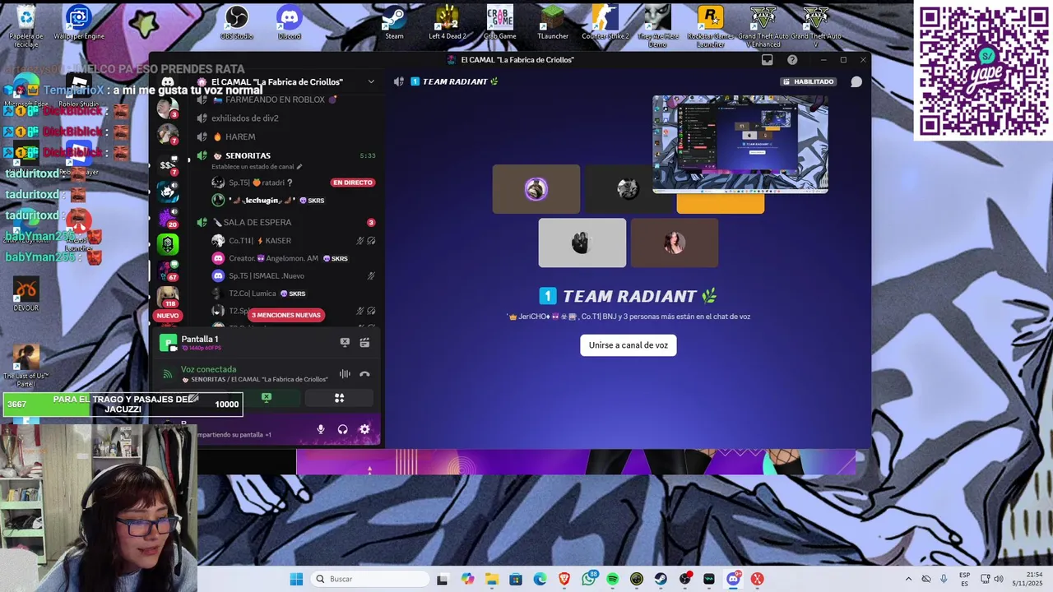Open Spotify from the taskbar
This screenshot has height=592, width=1053.
(613, 579)
